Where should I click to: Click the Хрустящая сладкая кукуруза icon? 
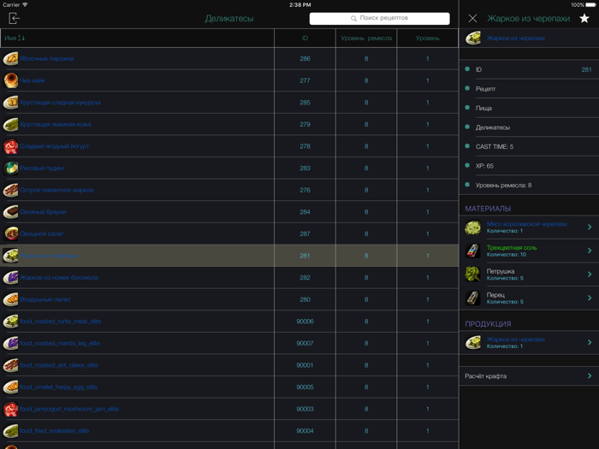click(10, 103)
